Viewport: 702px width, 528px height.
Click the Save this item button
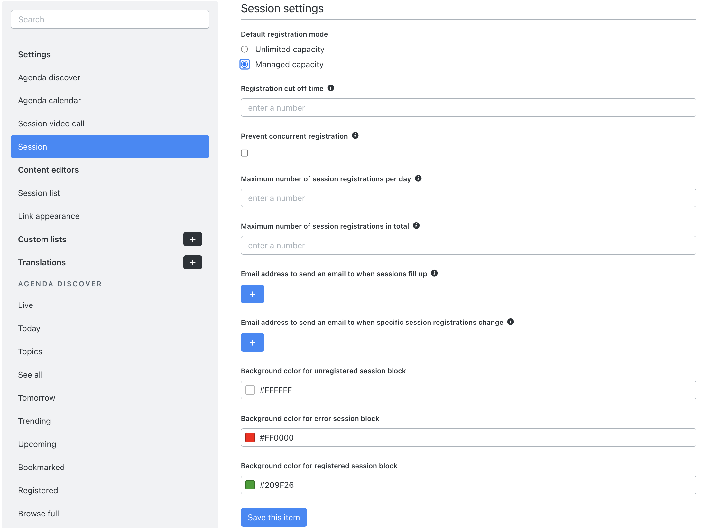click(273, 517)
